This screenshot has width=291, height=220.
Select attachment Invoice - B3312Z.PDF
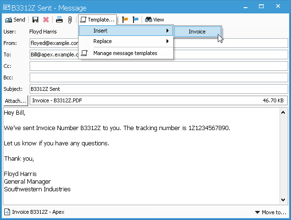(x=57, y=100)
